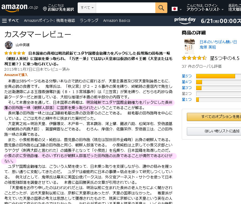Open Amazon Basics from navigation bar
The image size is (241, 204).
pyautogui.click(x=117, y=21)
